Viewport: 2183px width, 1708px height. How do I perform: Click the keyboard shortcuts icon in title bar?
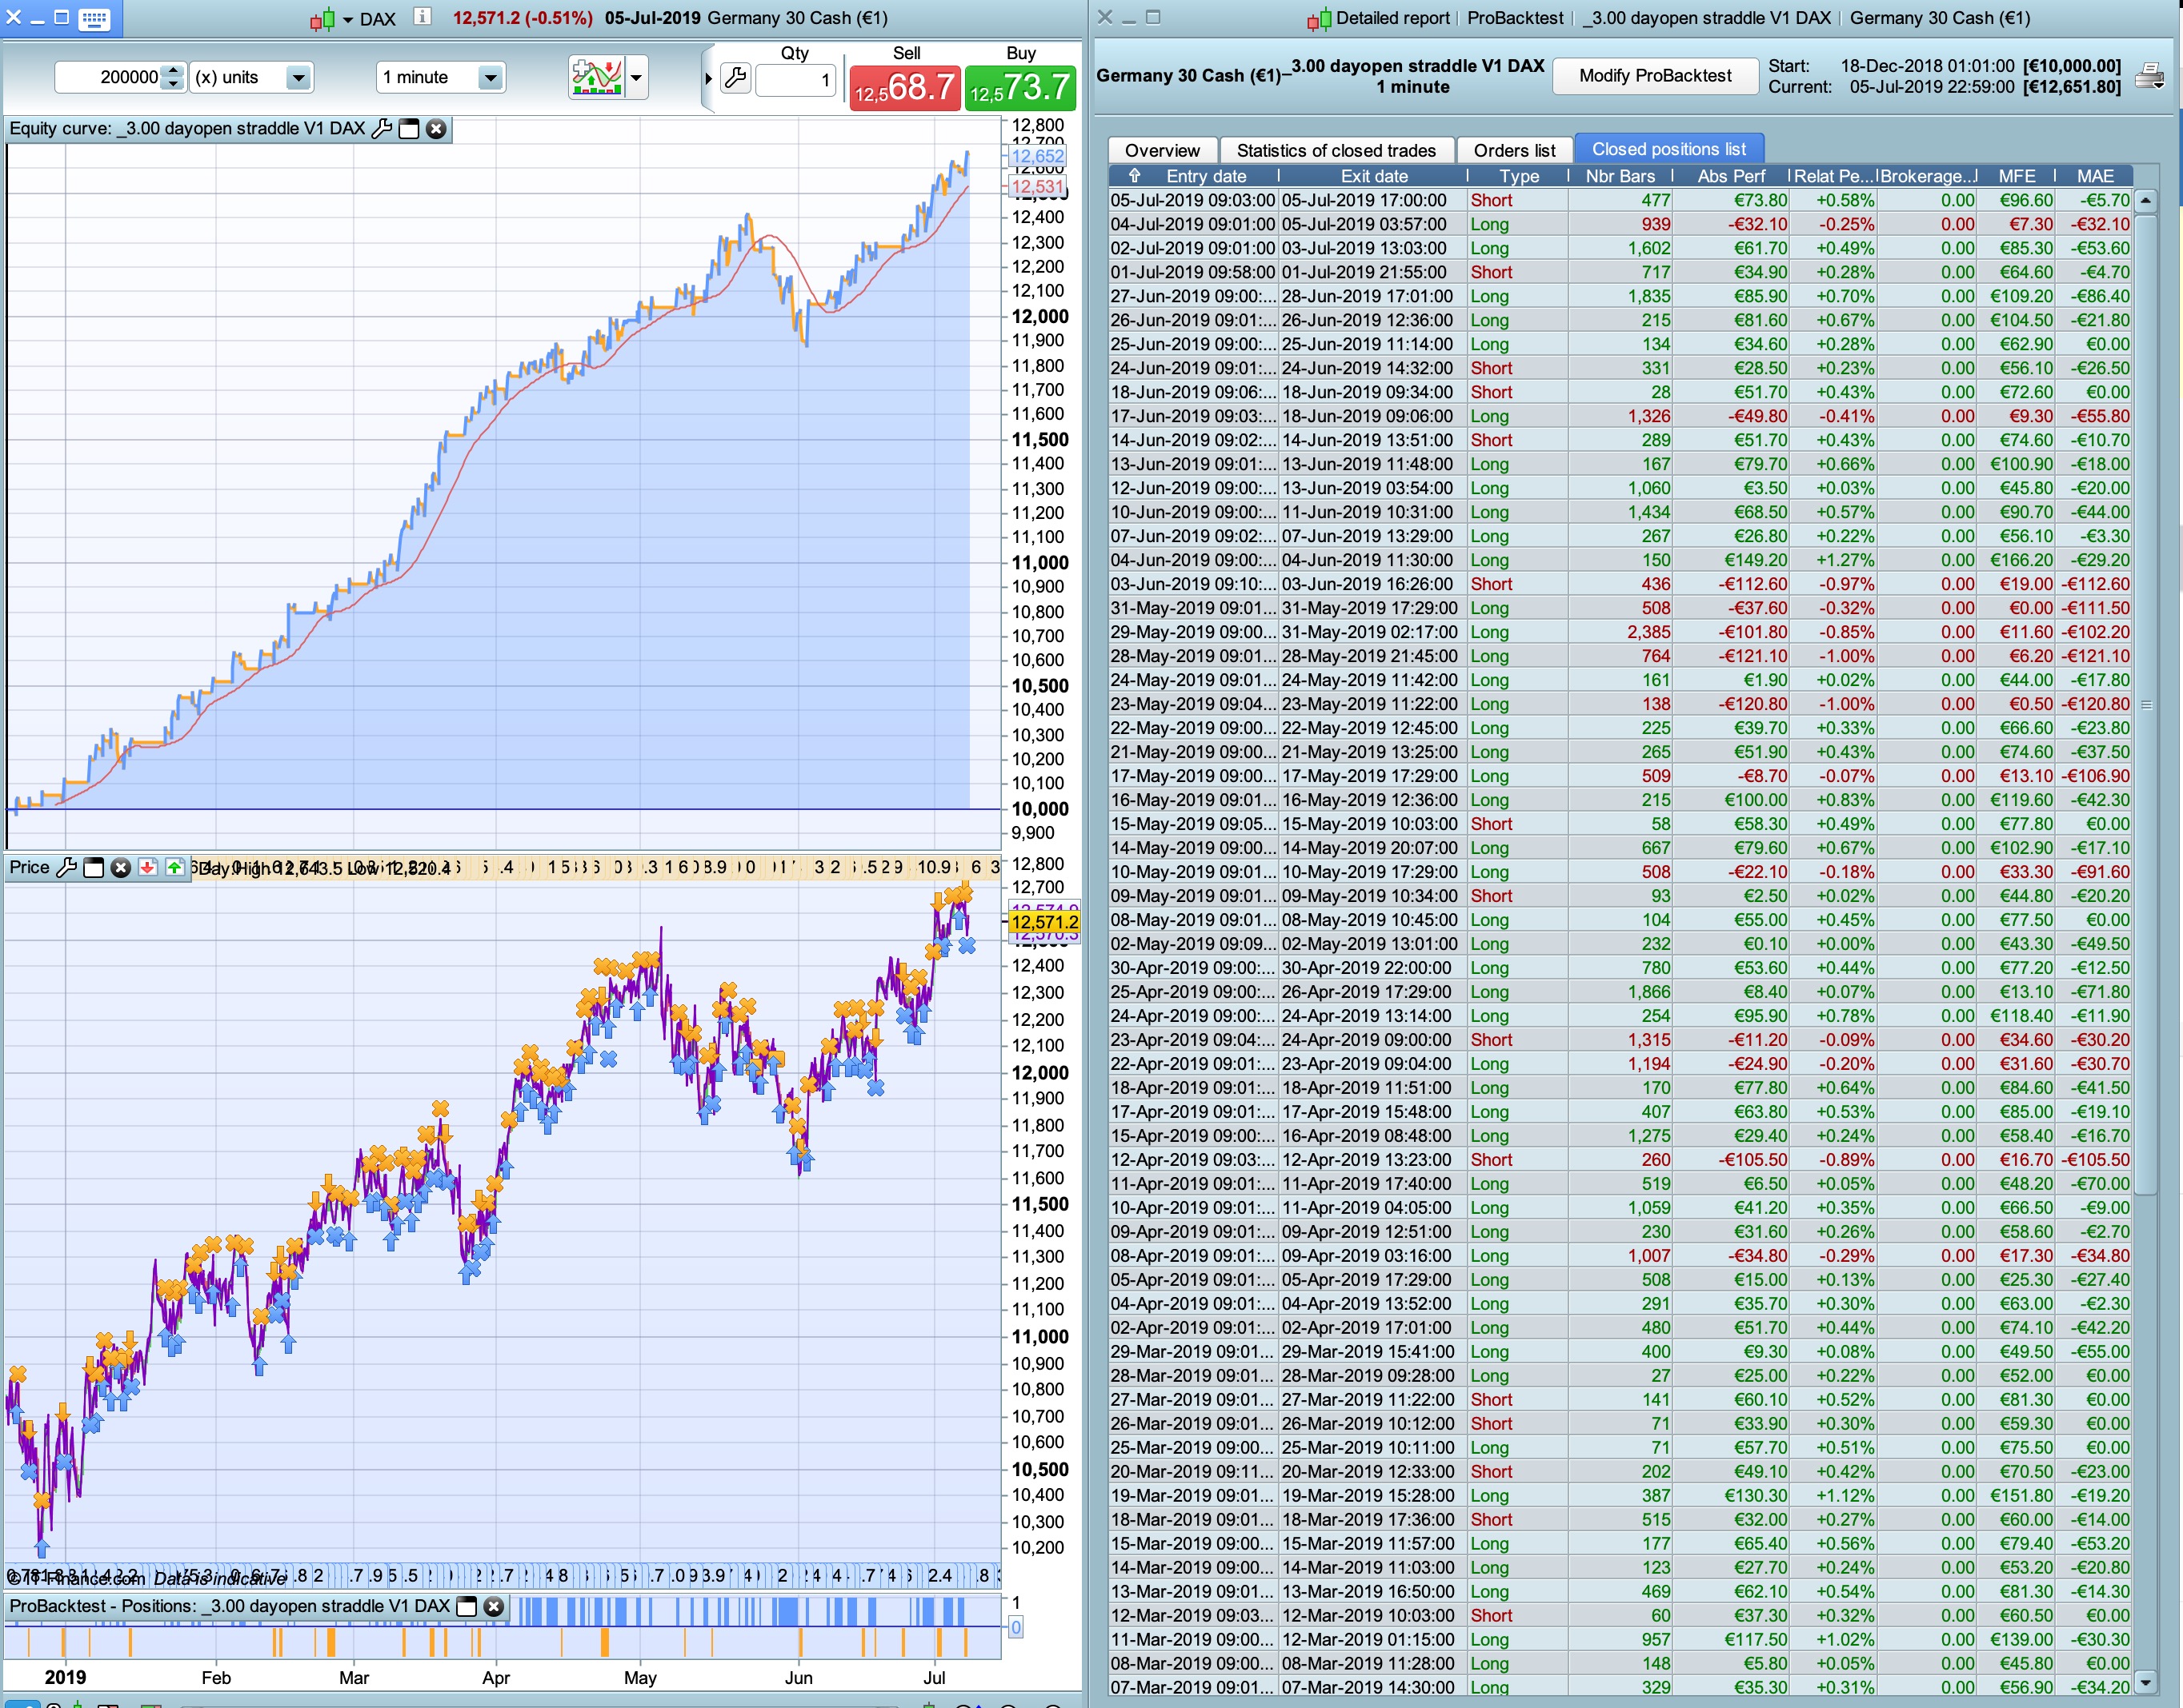tap(94, 18)
